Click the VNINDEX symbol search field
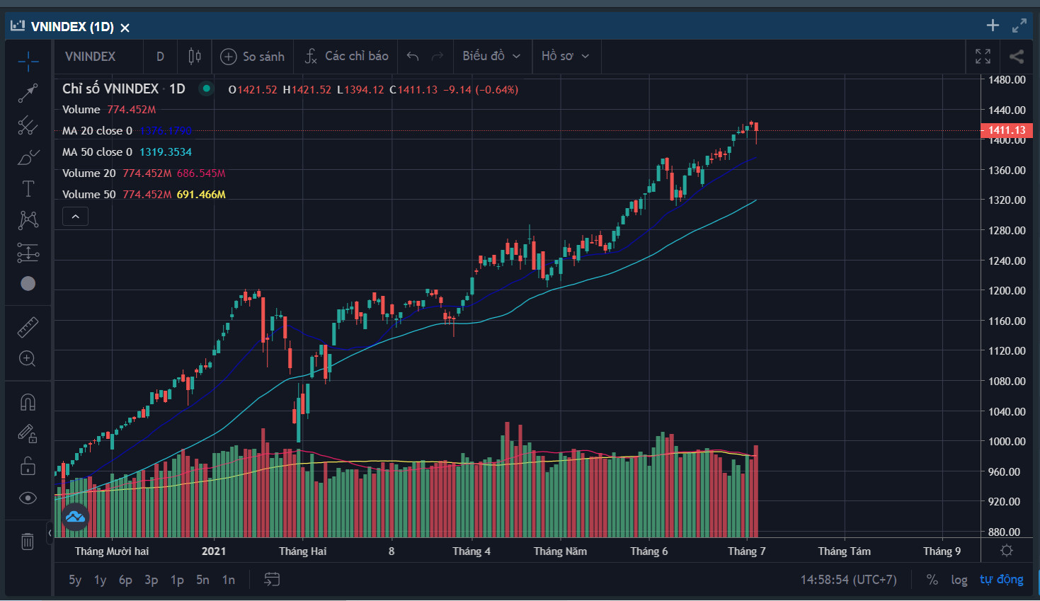Viewport: 1040px width, 601px height. (91, 57)
